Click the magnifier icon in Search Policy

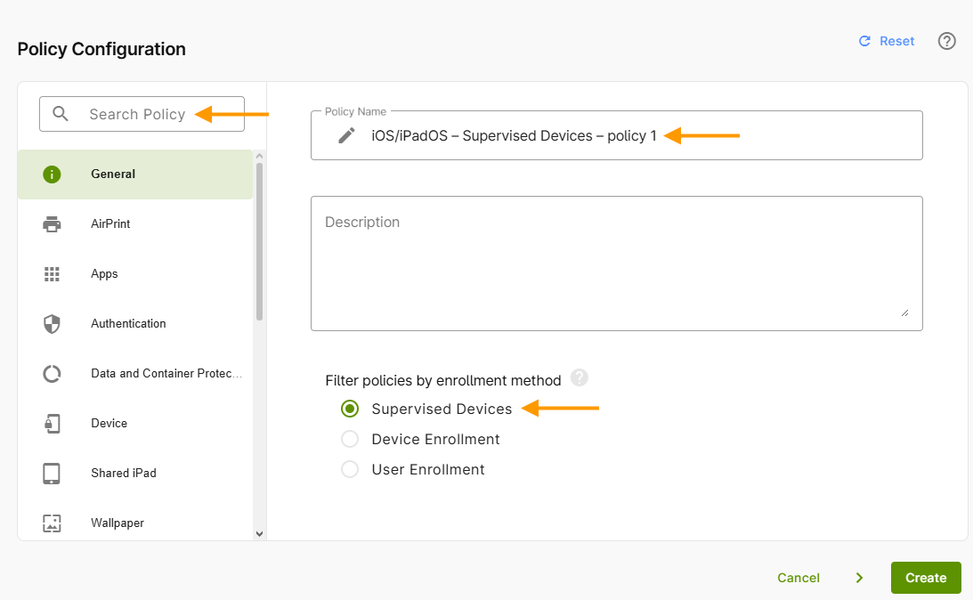click(61, 114)
